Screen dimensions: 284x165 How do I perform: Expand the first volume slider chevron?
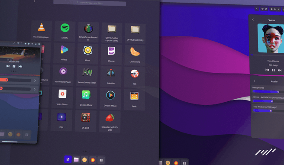pos(35,81)
